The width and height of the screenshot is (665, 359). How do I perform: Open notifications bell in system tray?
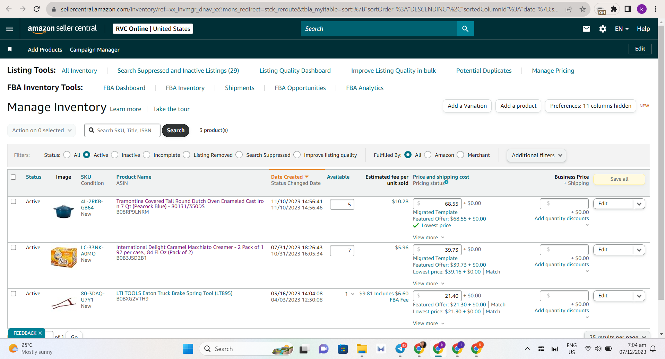tap(653, 349)
